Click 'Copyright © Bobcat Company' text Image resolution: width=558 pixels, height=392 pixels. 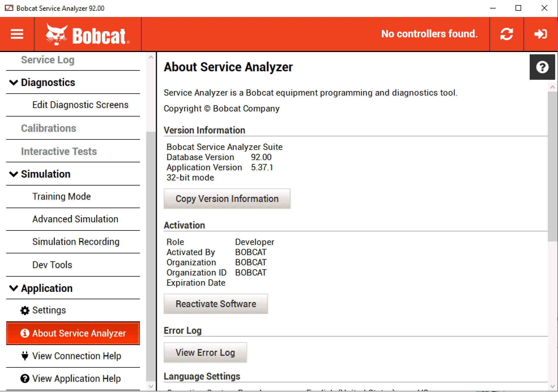(222, 109)
